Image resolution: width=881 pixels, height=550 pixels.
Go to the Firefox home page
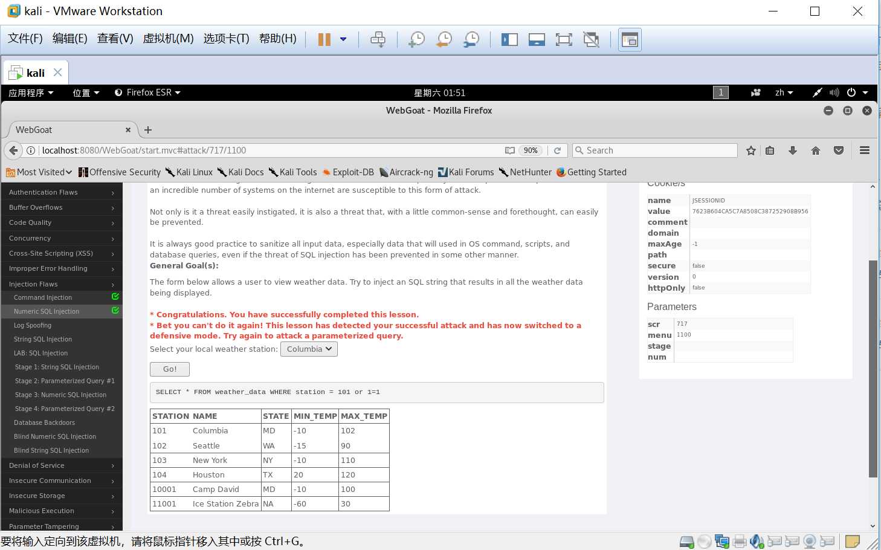(816, 150)
